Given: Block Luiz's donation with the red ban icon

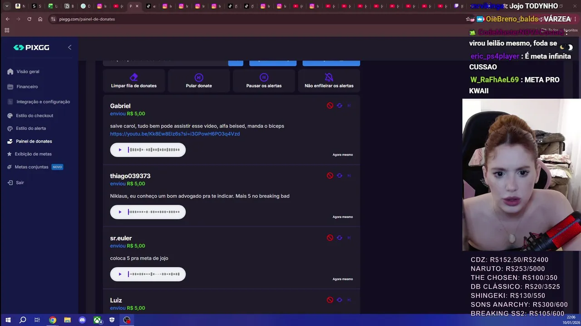Looking at the screenshot, I should (x=330, y=300).
